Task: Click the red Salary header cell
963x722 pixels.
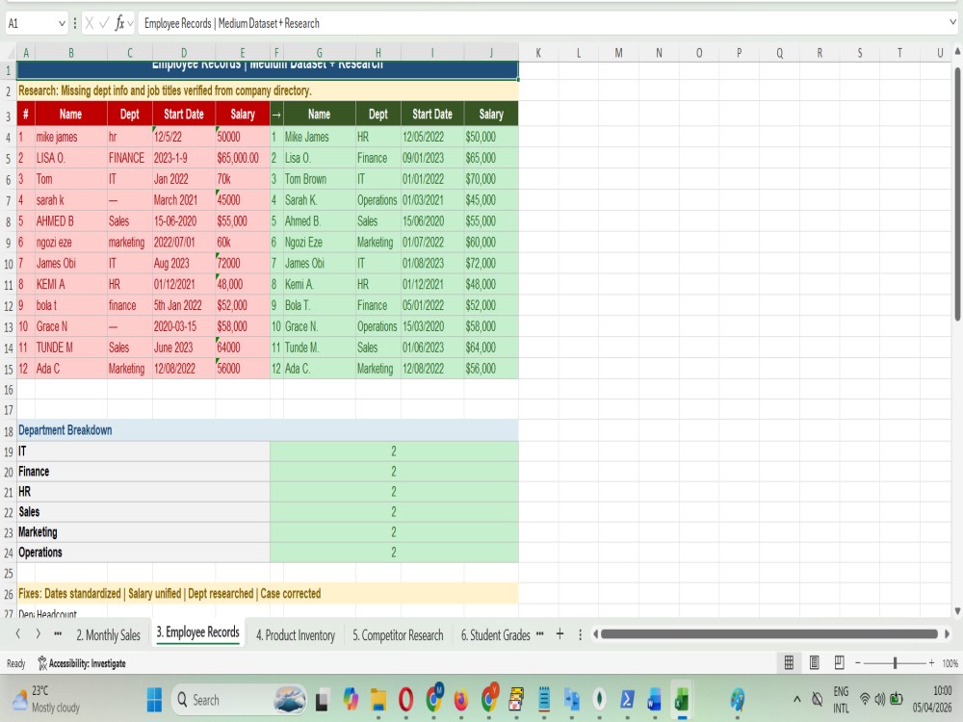Action: [242, 114]
